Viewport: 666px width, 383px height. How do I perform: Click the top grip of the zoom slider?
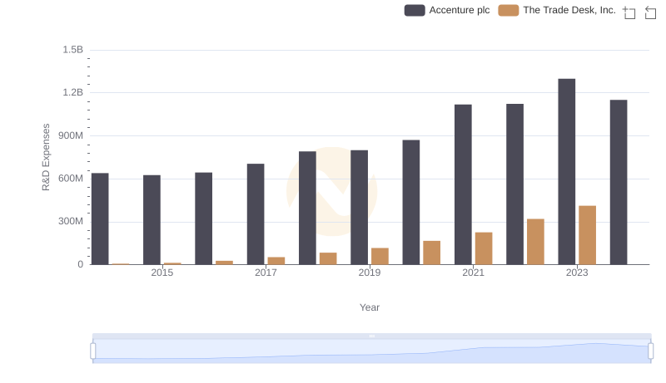coord(371,336)
